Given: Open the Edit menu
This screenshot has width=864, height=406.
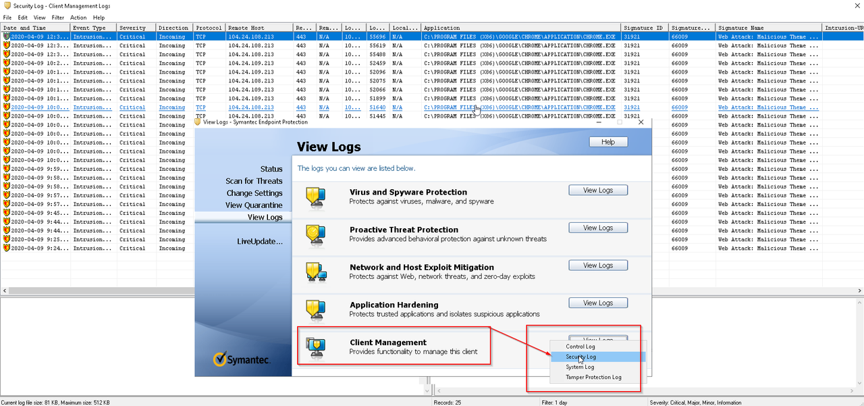Looking at the screenshot, I should click(x=23, y=18).
